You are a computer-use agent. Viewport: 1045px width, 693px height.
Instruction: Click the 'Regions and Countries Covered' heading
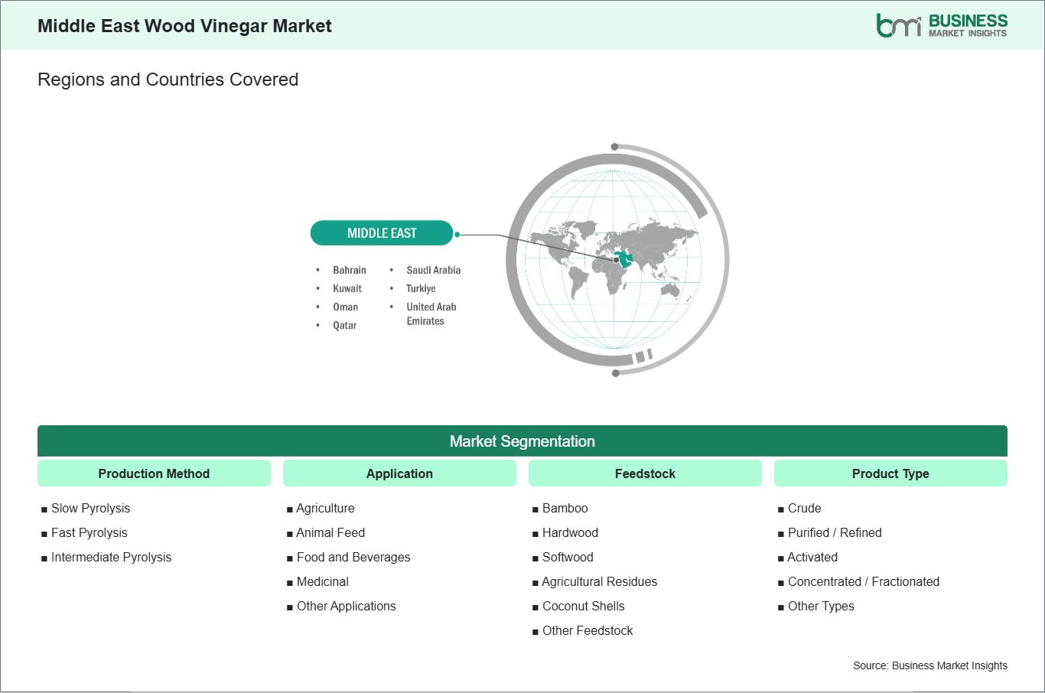[168, 80]
